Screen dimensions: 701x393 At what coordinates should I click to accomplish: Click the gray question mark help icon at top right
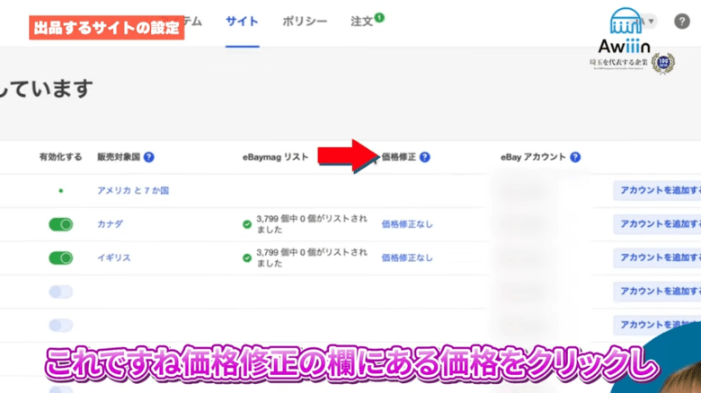682,22
